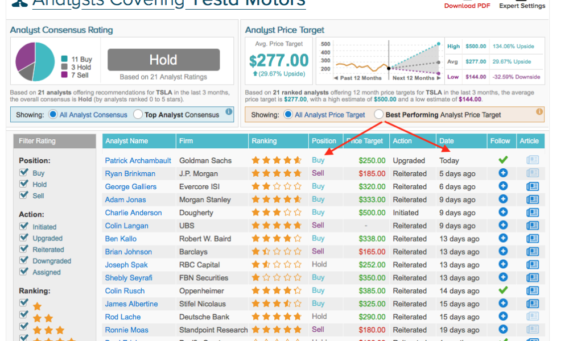Open the article icon in Adam Jonas row

(532, 199)
